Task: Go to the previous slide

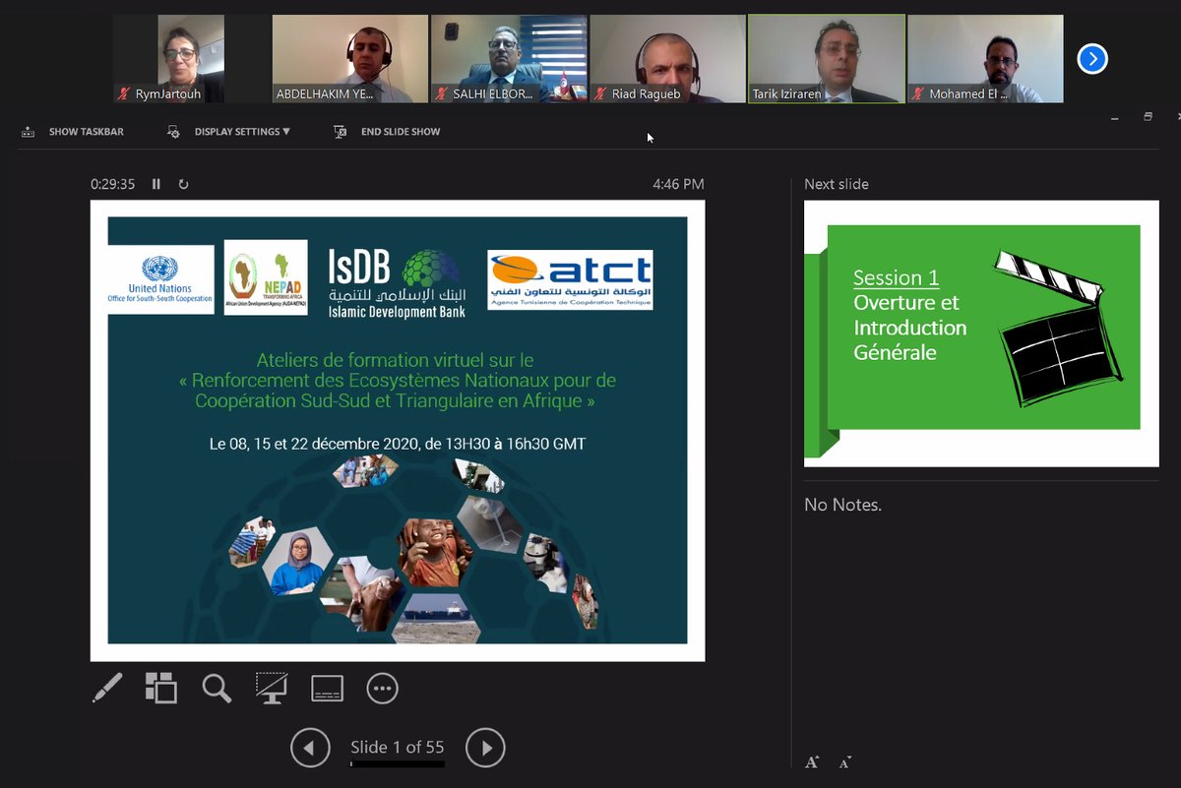Action: pyautogui.click(x=310, y=749)
